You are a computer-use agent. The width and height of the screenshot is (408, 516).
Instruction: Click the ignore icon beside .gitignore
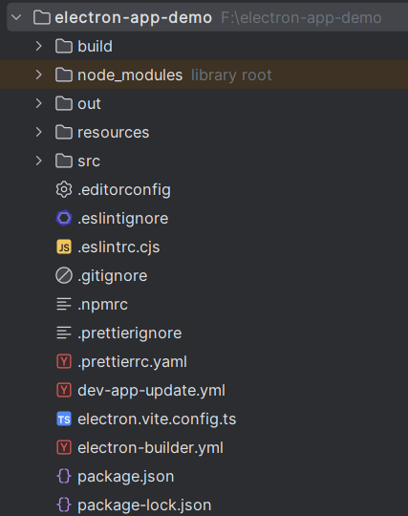pos(64,275)
